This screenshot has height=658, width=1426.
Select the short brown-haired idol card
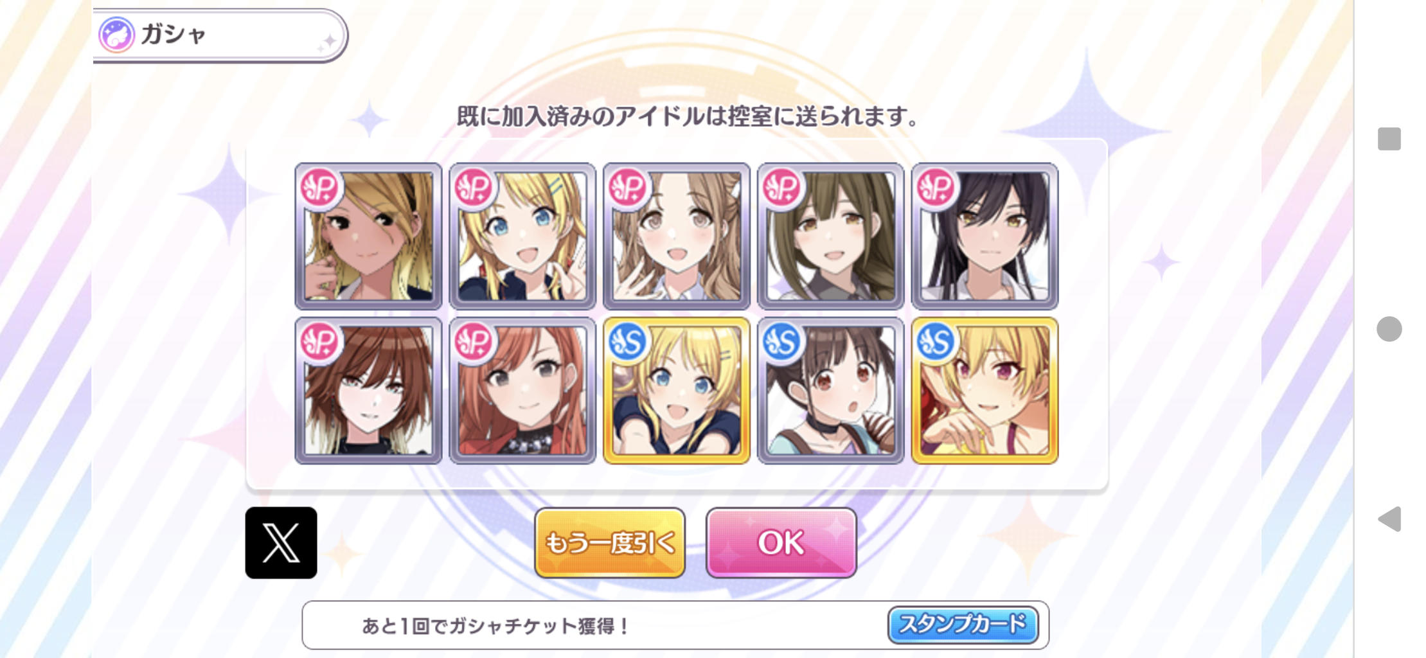click(x=368, y=390)
